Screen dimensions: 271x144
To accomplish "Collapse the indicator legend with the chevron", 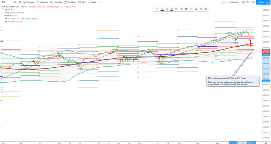I will [x=2, y=10].
